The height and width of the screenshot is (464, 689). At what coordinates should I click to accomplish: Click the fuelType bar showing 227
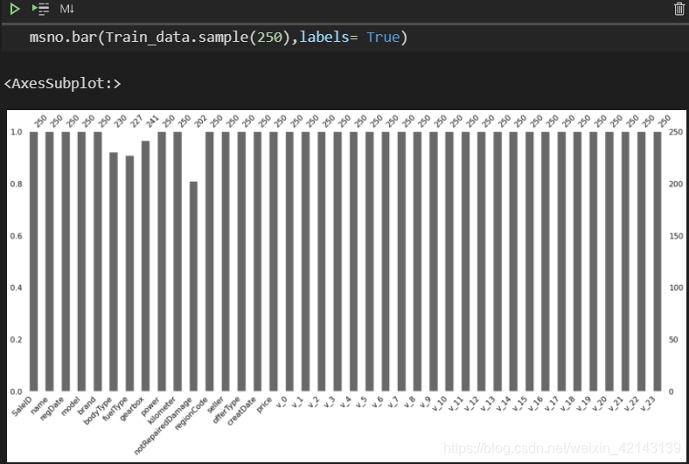pyautogui.click(x=129, y=274)
